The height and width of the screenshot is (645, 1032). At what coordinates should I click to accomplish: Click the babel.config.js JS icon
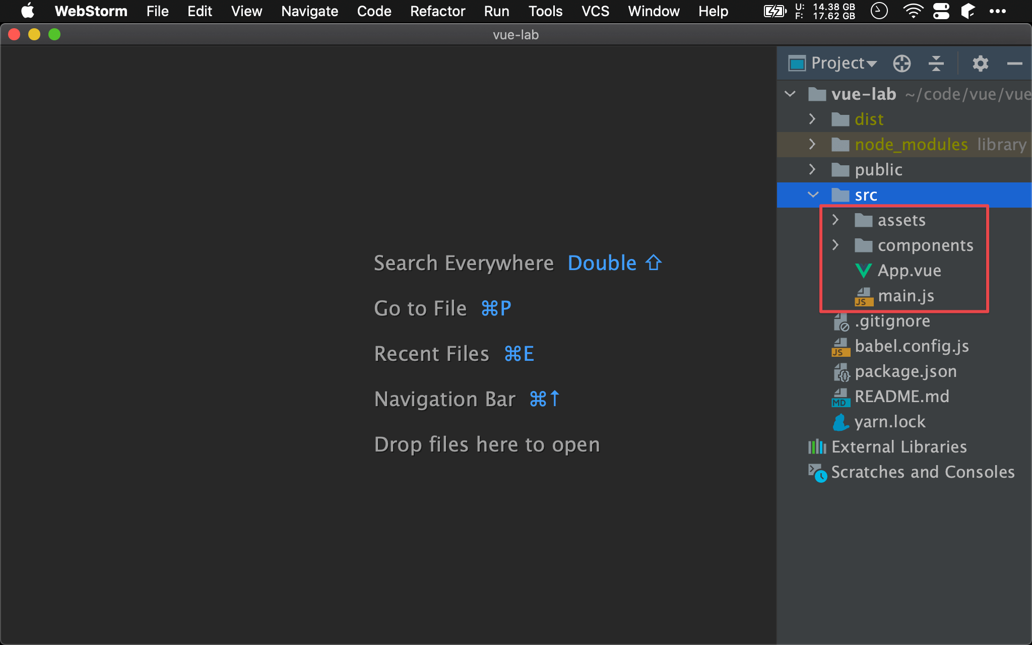point(841,347)
